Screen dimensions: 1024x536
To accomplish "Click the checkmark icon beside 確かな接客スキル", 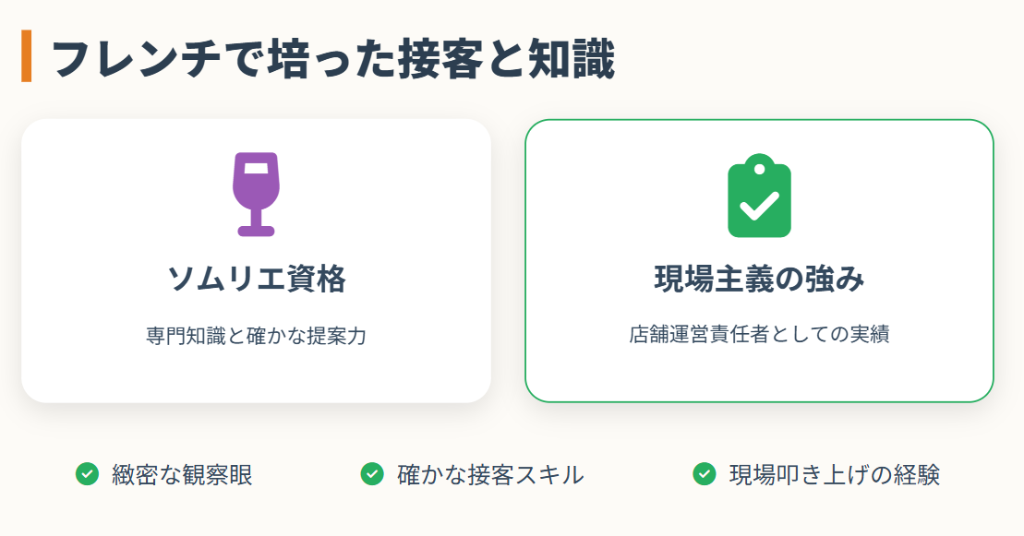I will pyautogui.click(x=372, y=475).
